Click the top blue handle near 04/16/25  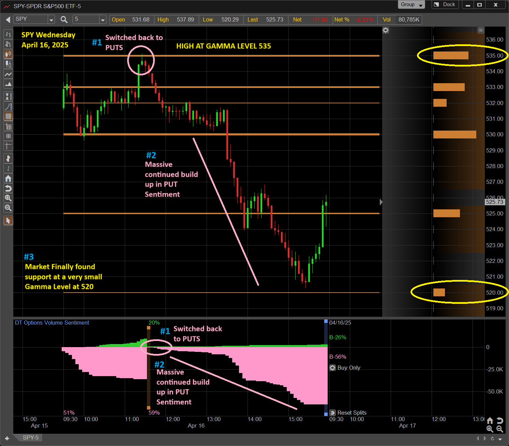tap(326, 321)
